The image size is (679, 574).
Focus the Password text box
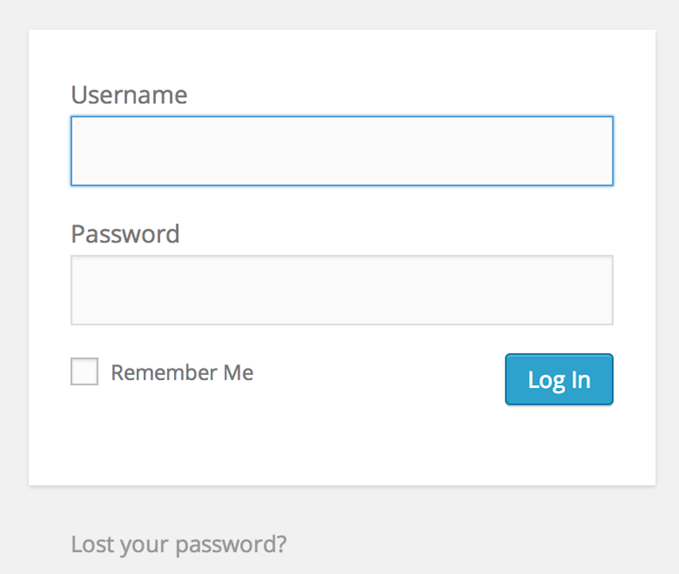pyautogui.click(x=342, y=290)
